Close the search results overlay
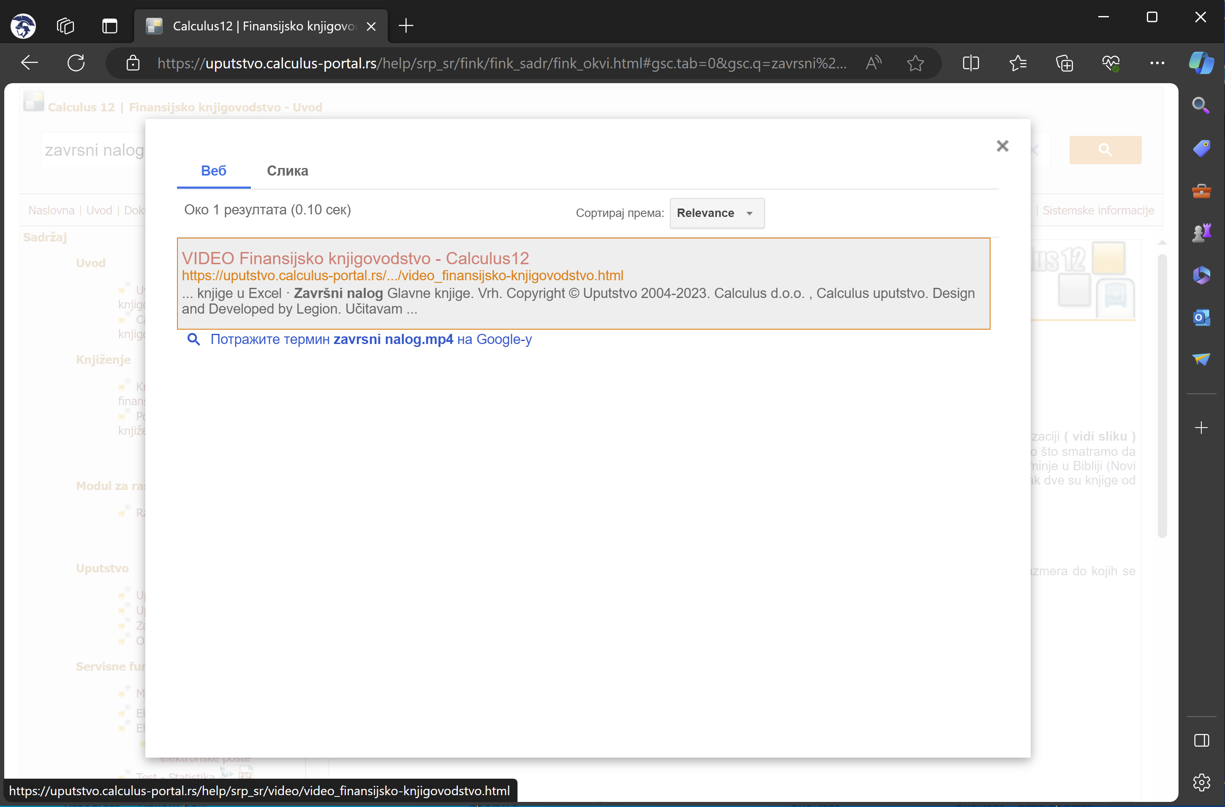1225x807 pixels. point(1002,146)
